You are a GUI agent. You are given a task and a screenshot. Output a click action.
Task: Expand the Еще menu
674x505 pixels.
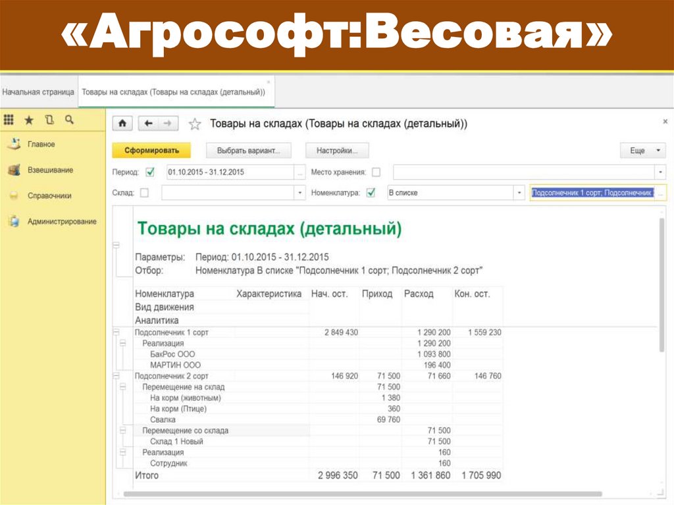643,151
